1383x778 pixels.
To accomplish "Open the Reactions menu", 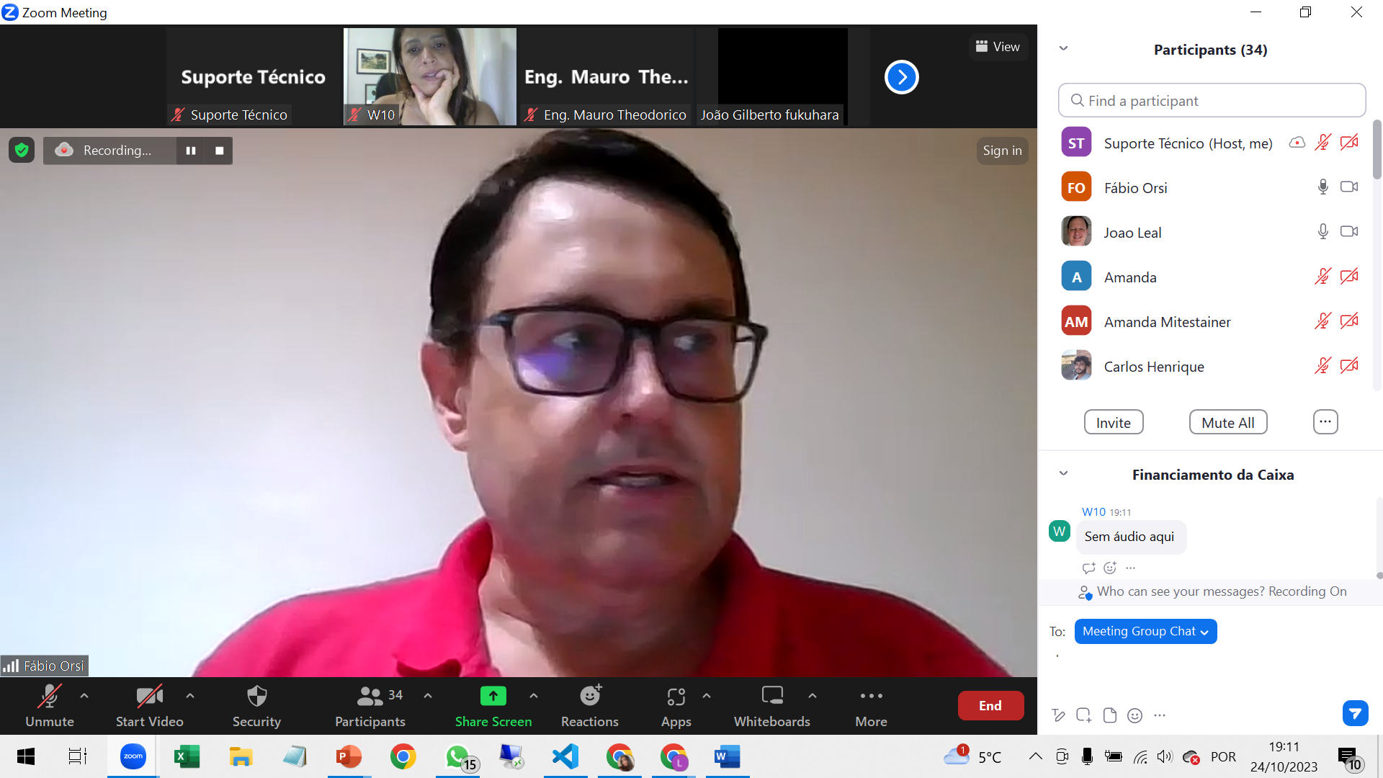I will (590, 706).
